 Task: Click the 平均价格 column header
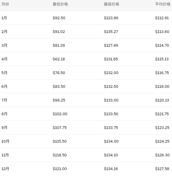click(x=163, y=4)
